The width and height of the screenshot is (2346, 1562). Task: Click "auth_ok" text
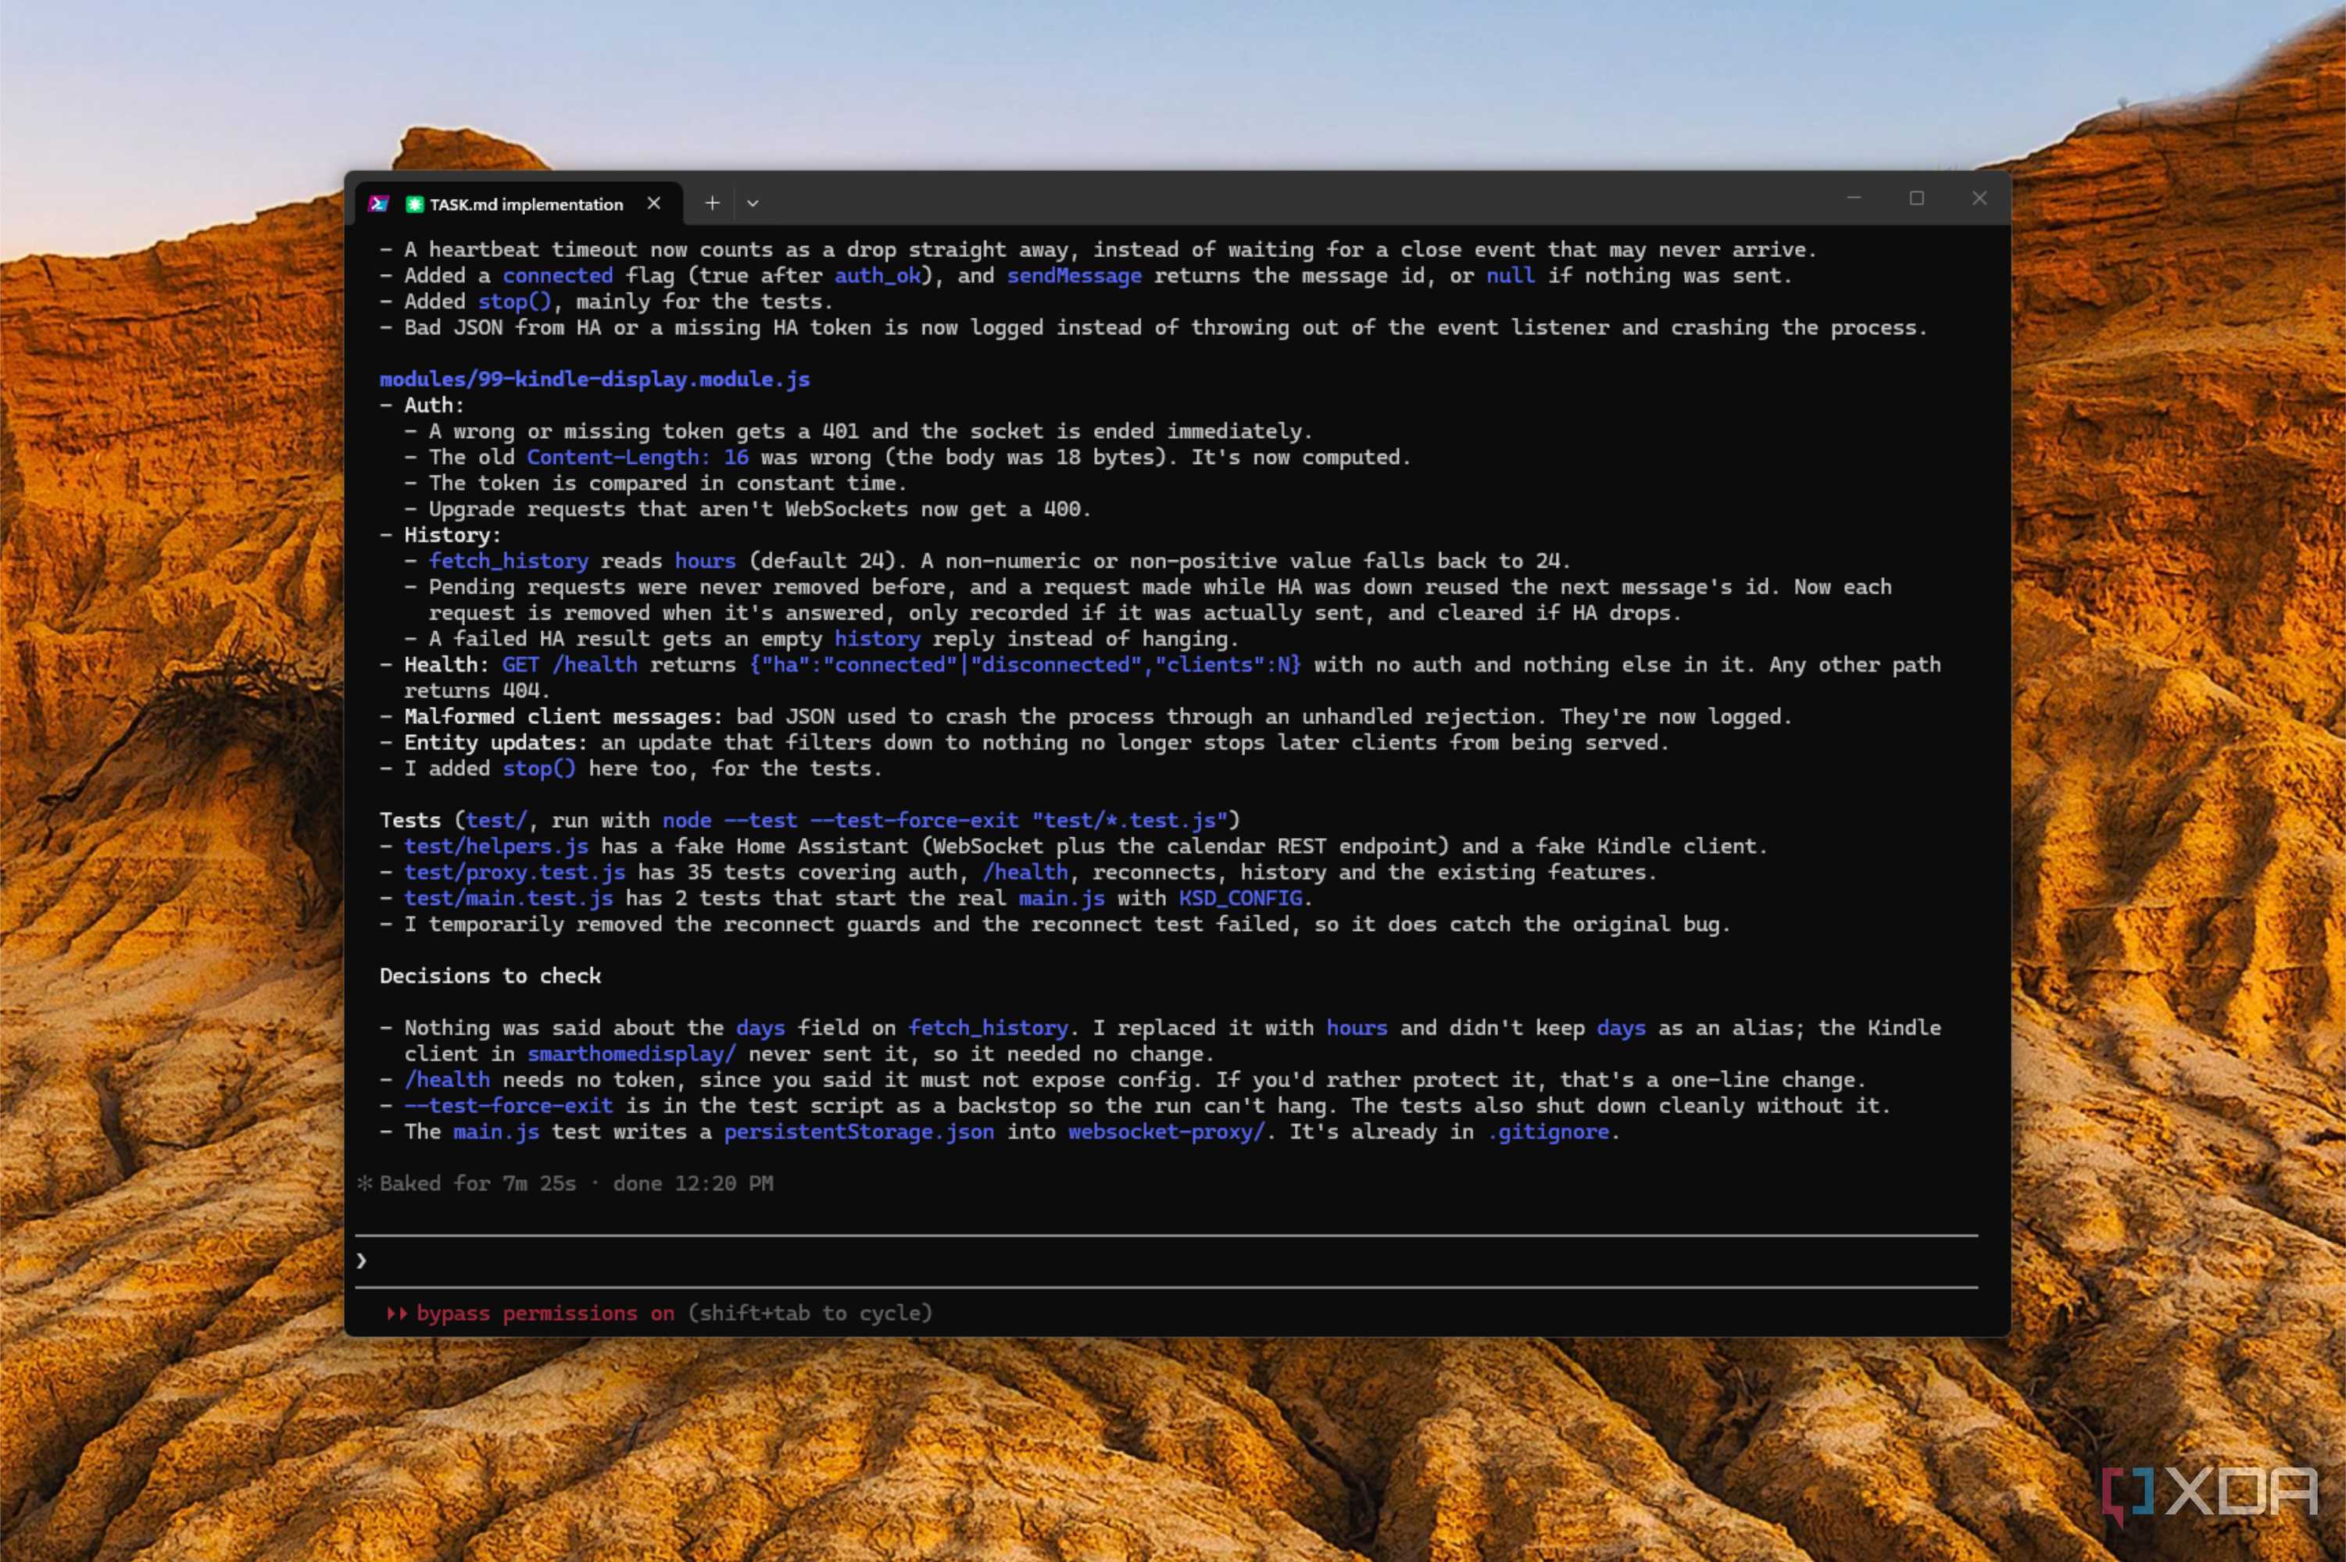[x=877, y=276]
